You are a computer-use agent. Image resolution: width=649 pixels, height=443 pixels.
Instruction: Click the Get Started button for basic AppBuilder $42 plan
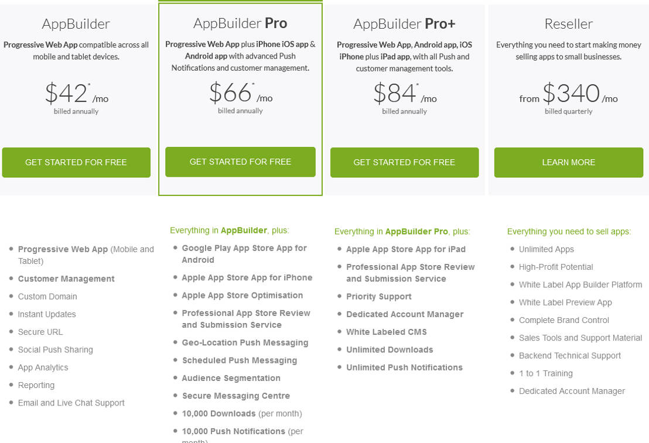coord(76,163)
